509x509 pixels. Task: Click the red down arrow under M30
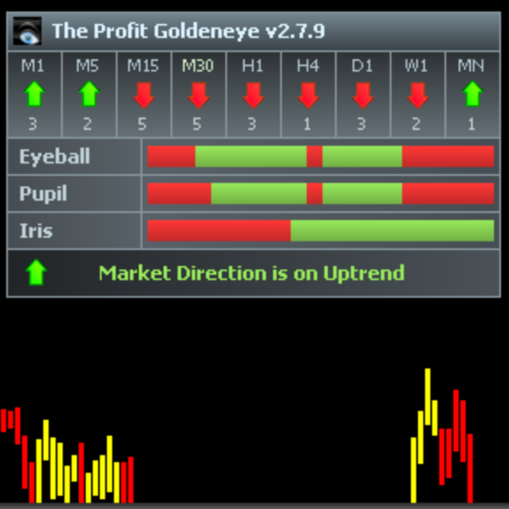coord(199,95)
